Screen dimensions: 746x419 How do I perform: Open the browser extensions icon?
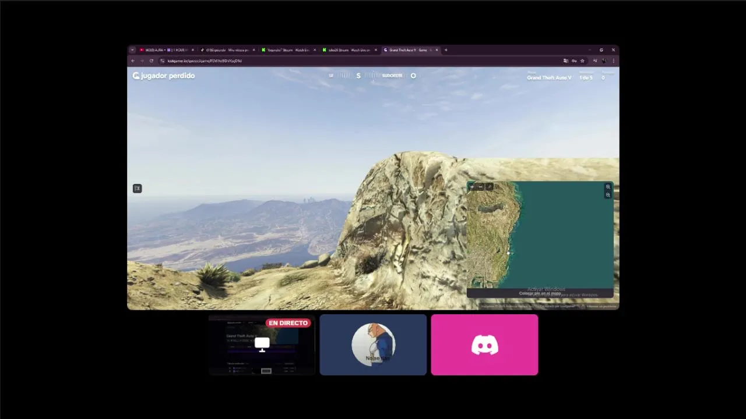point(595,61)
